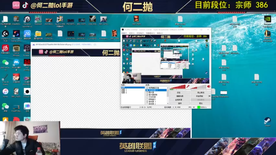Viewport: 276px width, 155px height.
Task: Open the Dodge desktop icon
Action: [27, 92]
